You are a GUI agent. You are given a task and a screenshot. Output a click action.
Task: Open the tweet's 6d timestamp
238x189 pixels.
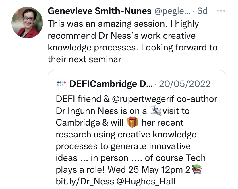click(x=202, y=11)
